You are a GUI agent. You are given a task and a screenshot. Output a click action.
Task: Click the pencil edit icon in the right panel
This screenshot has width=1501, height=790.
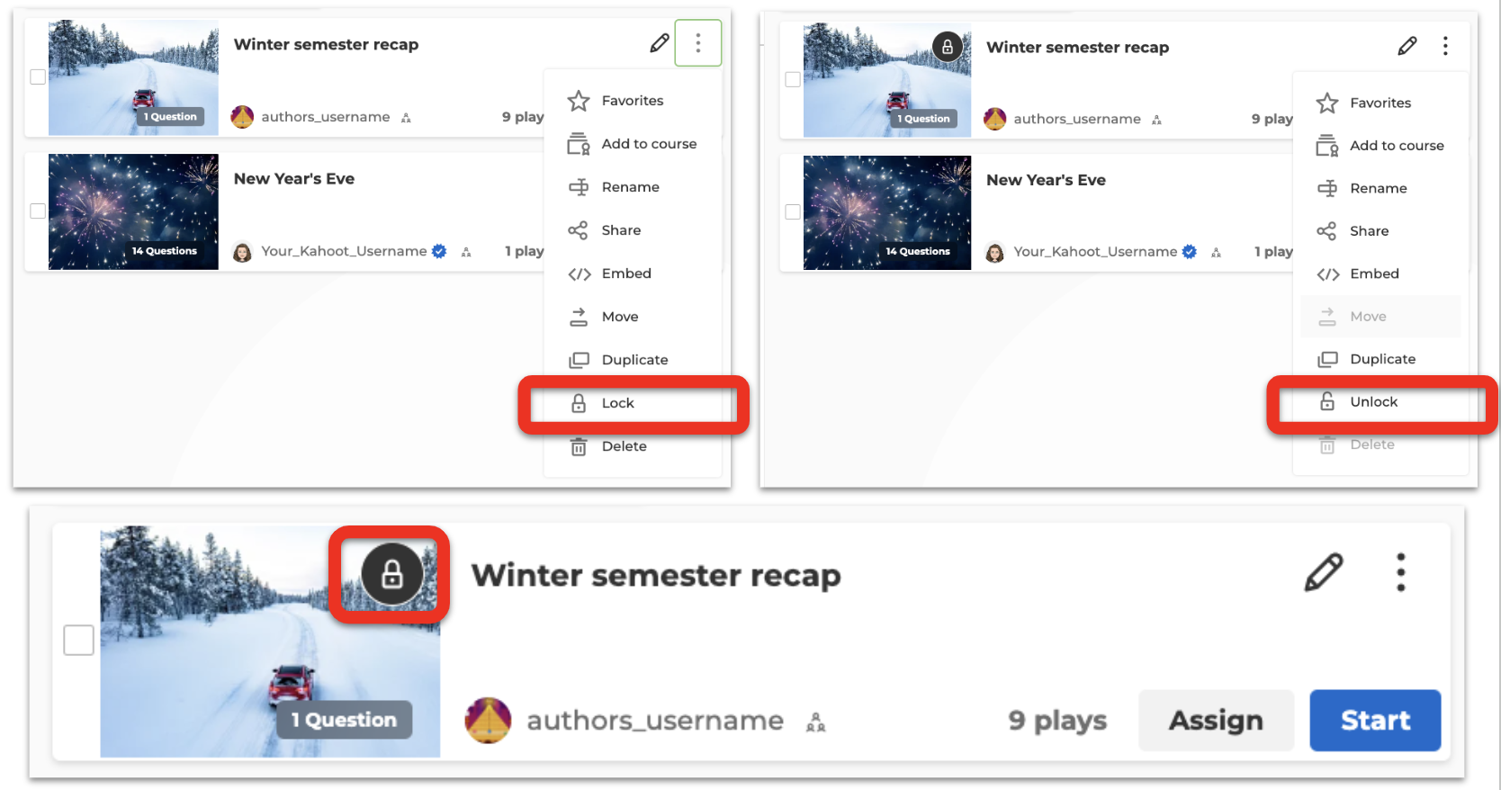(x=1407, y=46)
